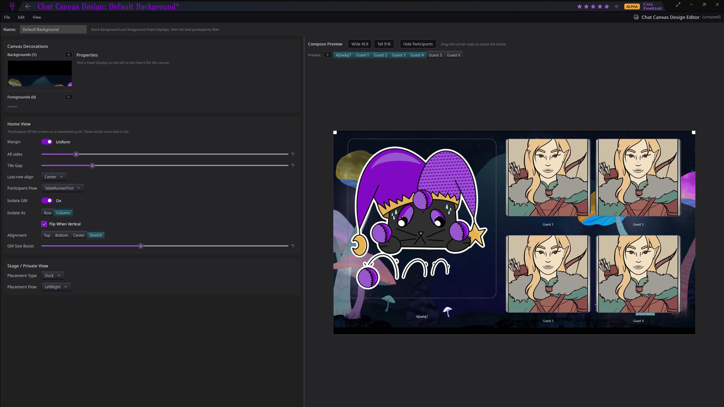Click the Name input field
The height and width of the screenshot is (407, 724).
click(x=53, y=29)
